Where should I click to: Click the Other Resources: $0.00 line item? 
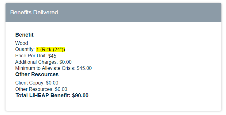(x=41, y=89)
